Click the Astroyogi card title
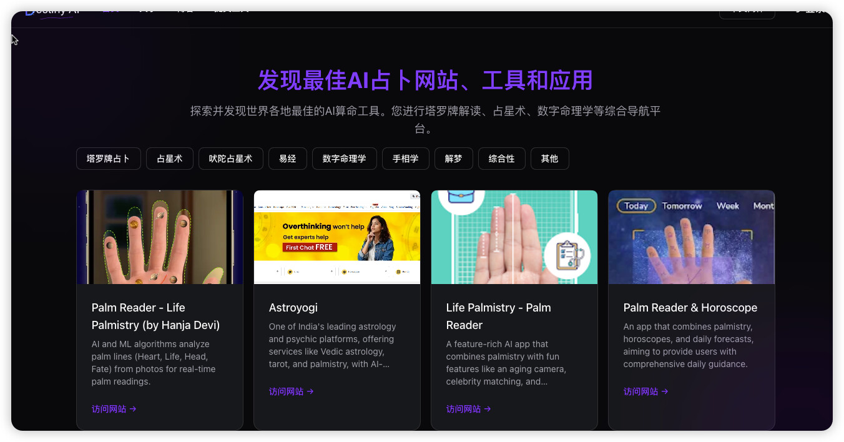Image resolution: width=844 pixels, height=442 pixels. click(x=293, y=308)
